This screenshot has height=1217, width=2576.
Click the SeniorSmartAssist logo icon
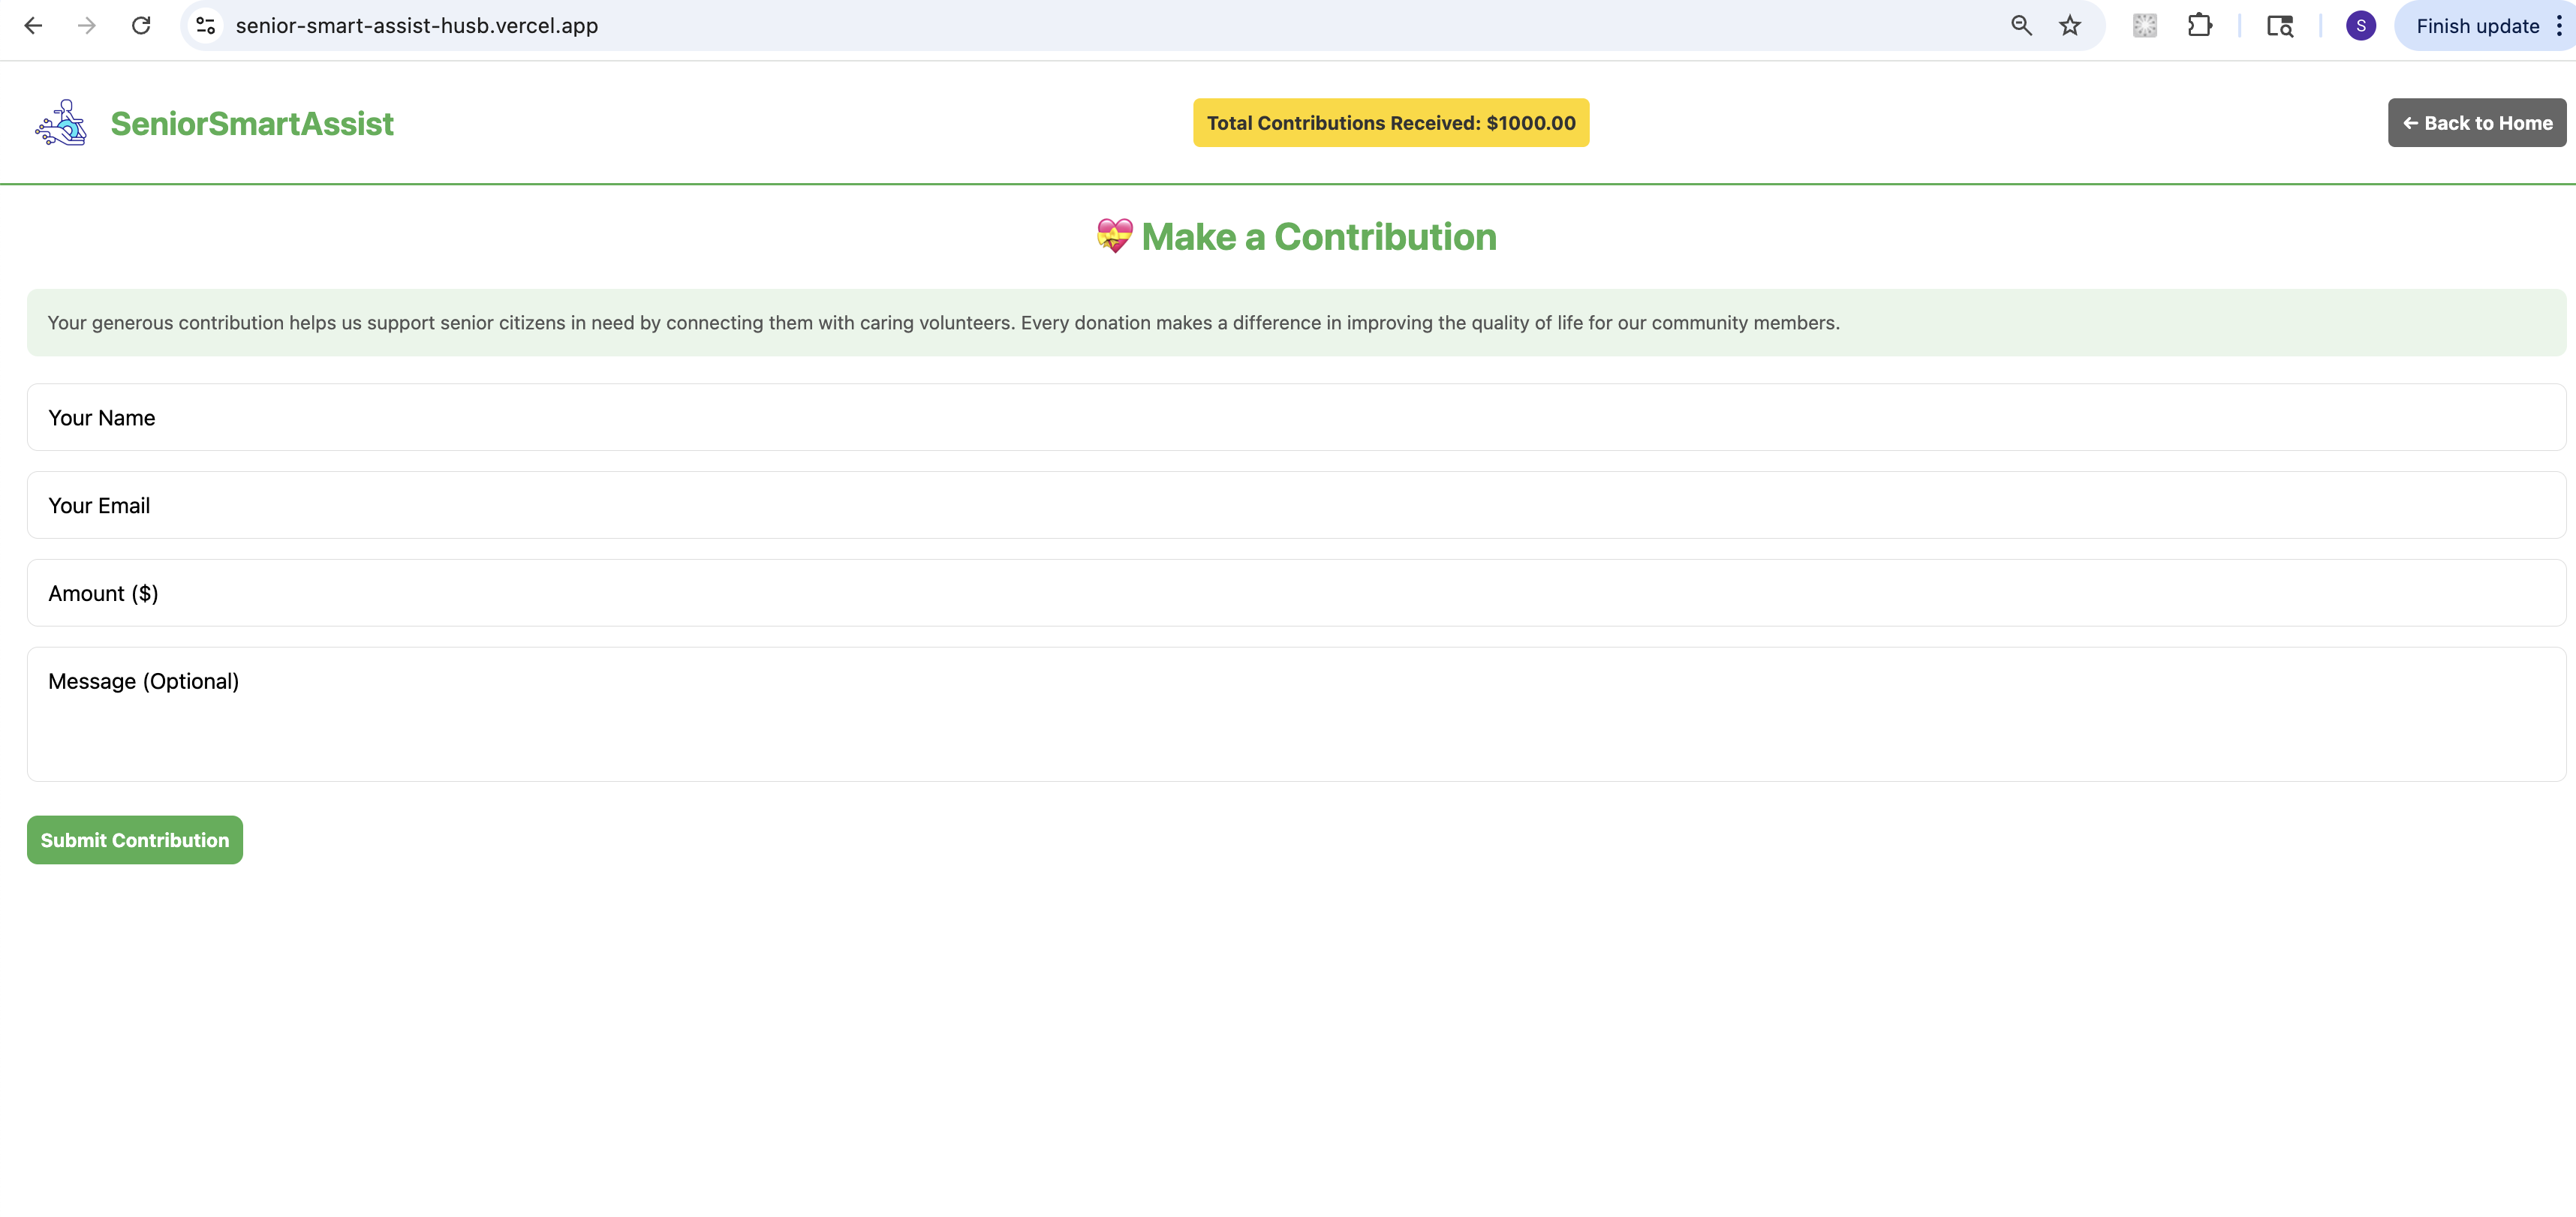[62, 123]
